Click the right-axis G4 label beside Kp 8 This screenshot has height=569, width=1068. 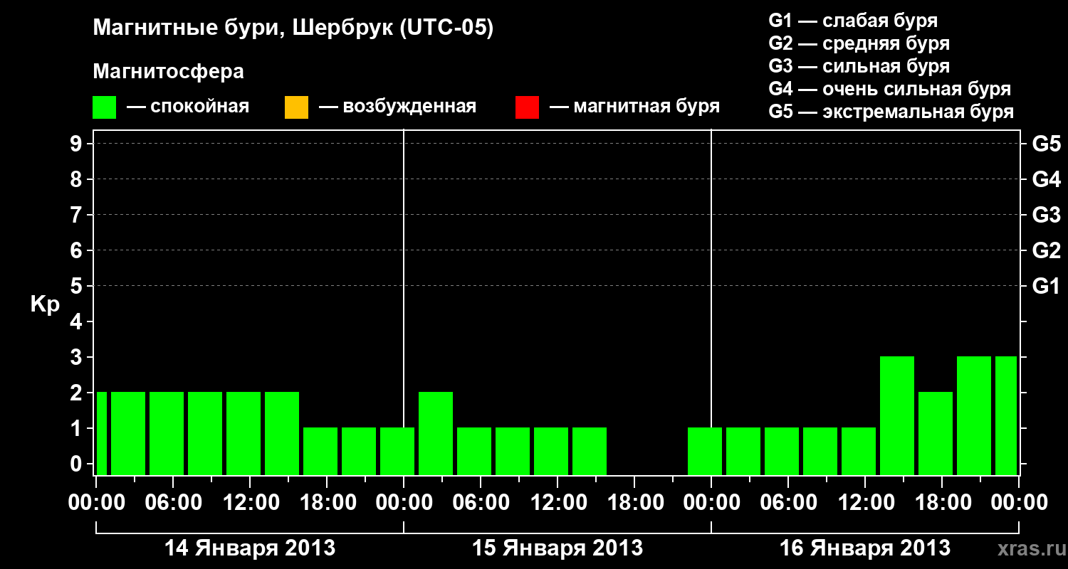click(x=1046, y=179)
